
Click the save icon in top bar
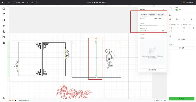click(9, 2)
